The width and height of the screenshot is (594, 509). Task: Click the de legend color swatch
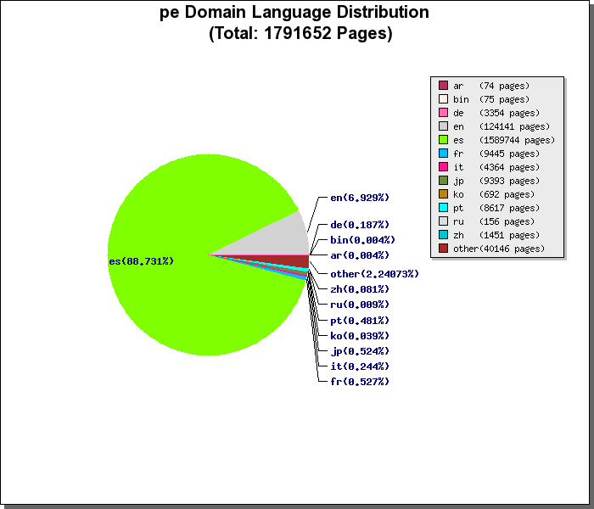pyautogui.click(x=443, y=113)
